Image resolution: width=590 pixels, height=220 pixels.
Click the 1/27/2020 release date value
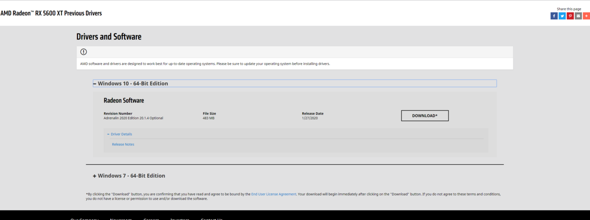tap(310, 118)
